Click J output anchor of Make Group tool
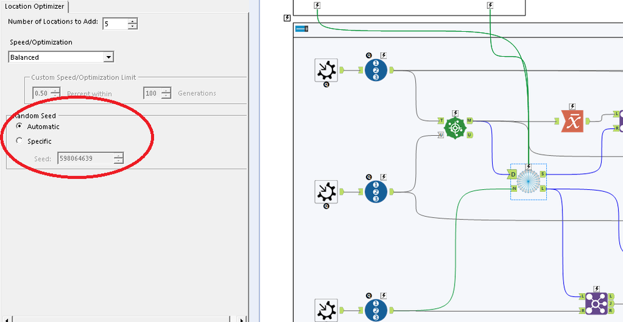The height and width of the screenshot is (322, 623). click(x=611, y=303)
